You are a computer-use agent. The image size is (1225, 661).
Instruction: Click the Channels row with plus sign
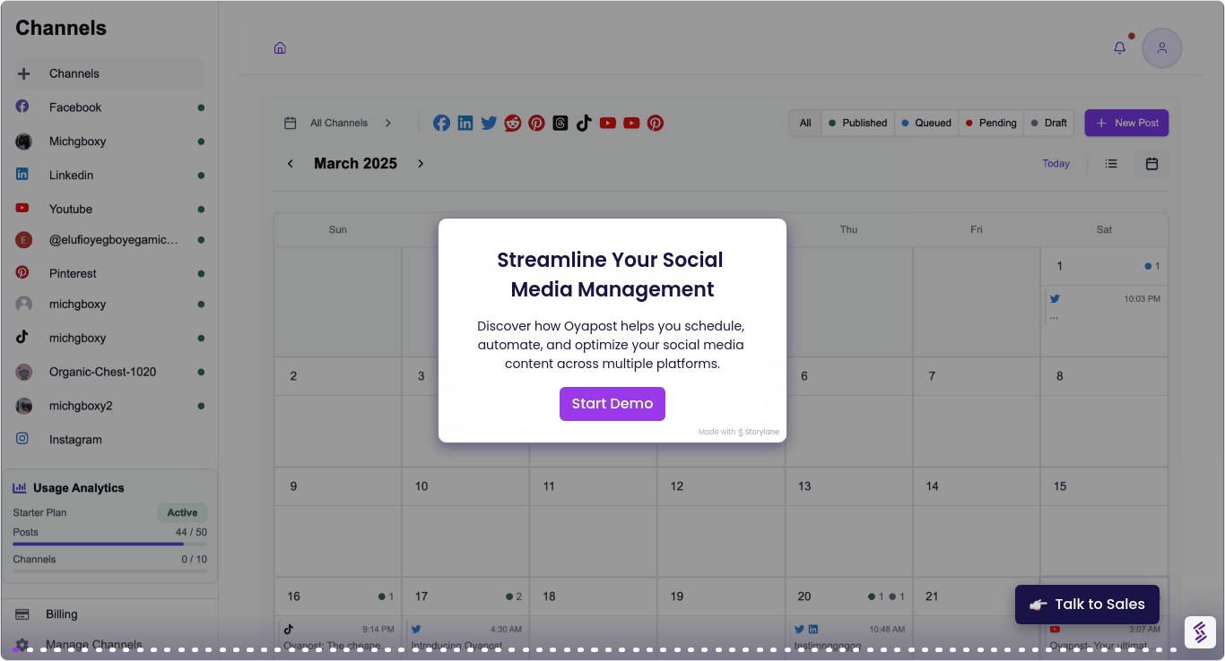(x=109, y=73)
